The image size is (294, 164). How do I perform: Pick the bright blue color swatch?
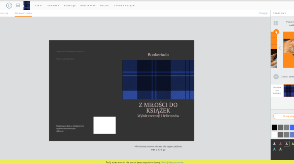click(292, 127)
